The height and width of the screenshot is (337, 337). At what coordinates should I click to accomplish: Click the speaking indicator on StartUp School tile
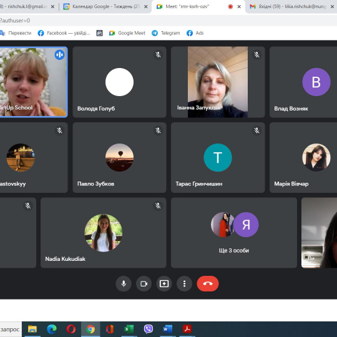coord(59,55)
